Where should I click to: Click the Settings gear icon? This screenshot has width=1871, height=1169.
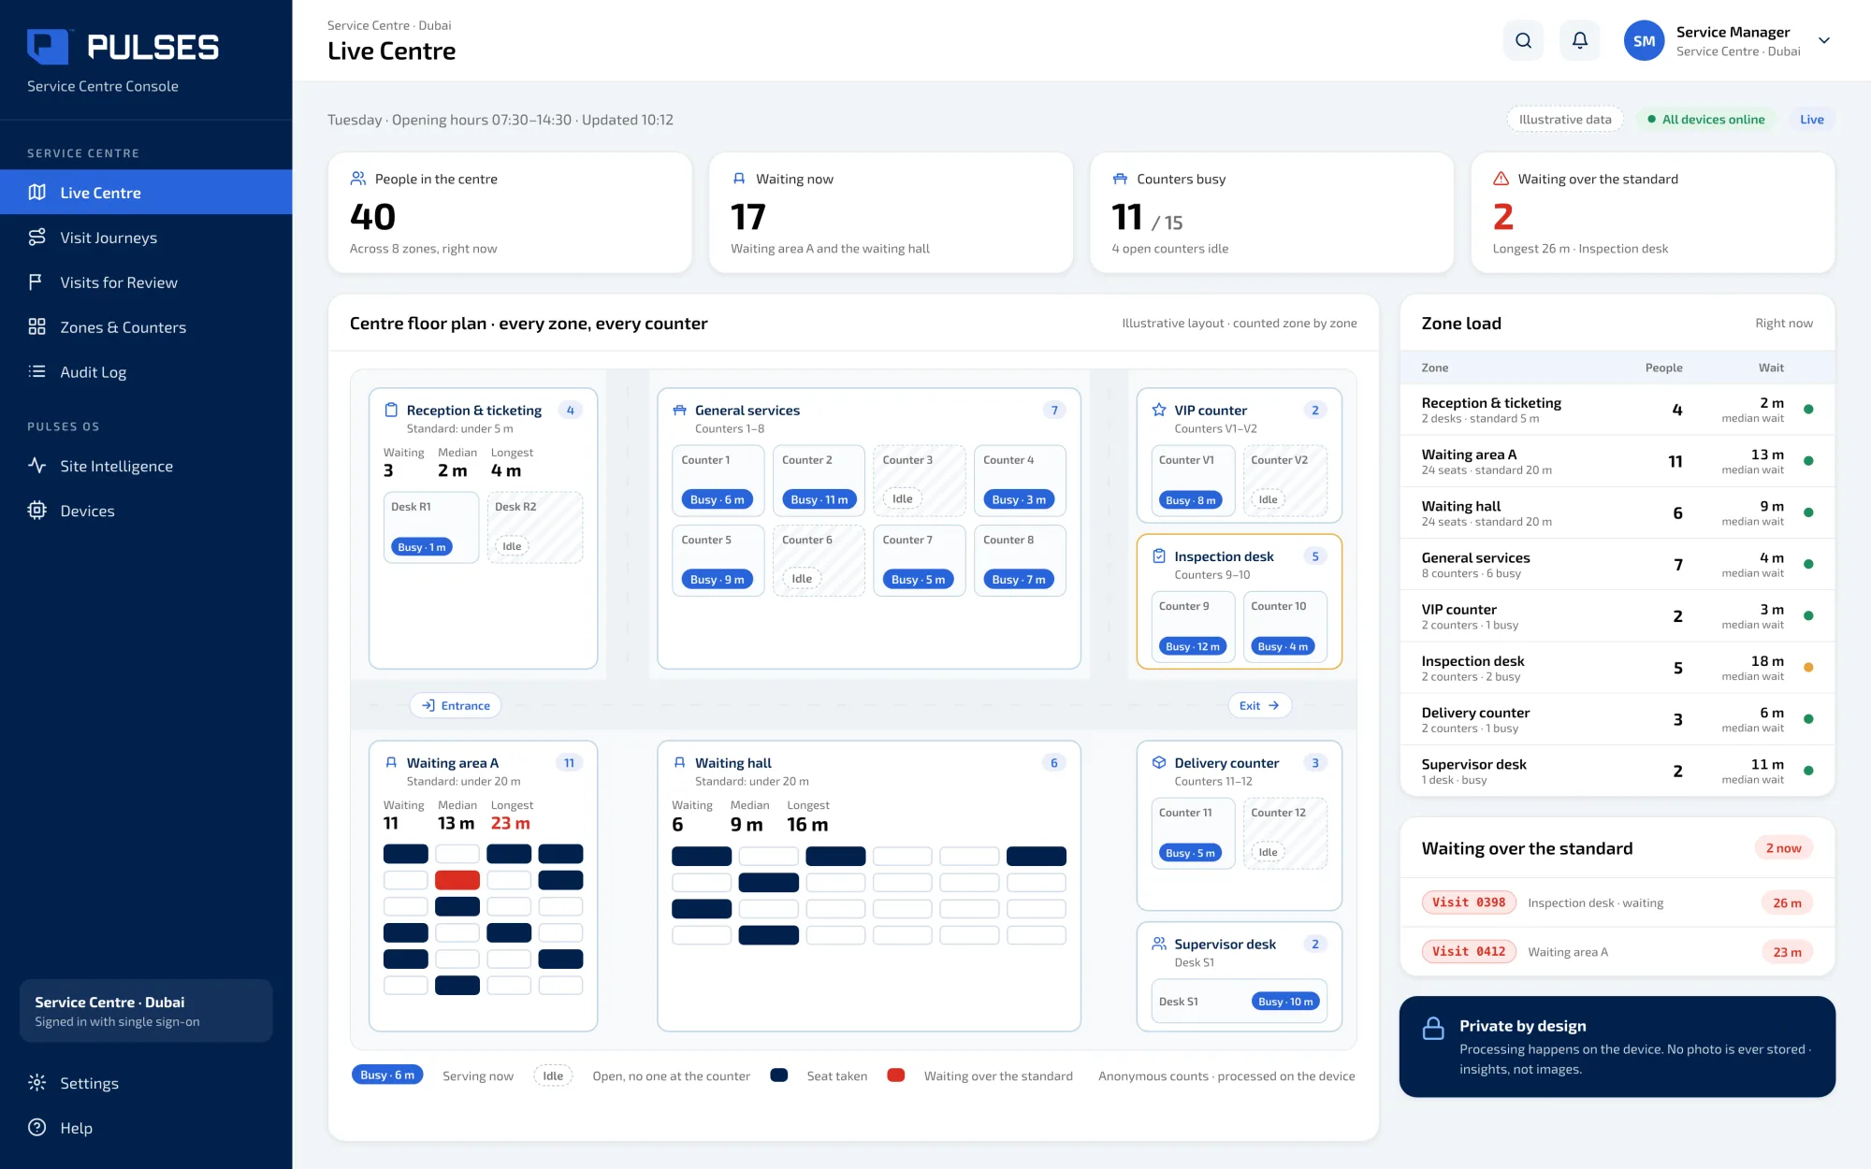pyautogui.click(x=37, y=1083)
